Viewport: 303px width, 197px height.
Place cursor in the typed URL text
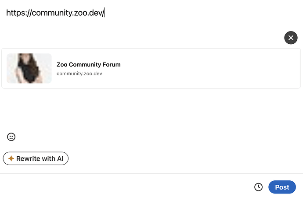55,13
